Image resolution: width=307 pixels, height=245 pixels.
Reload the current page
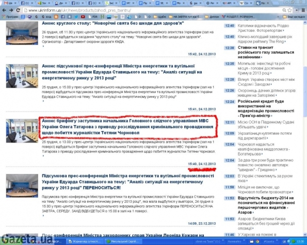click(x=18, y=10)
